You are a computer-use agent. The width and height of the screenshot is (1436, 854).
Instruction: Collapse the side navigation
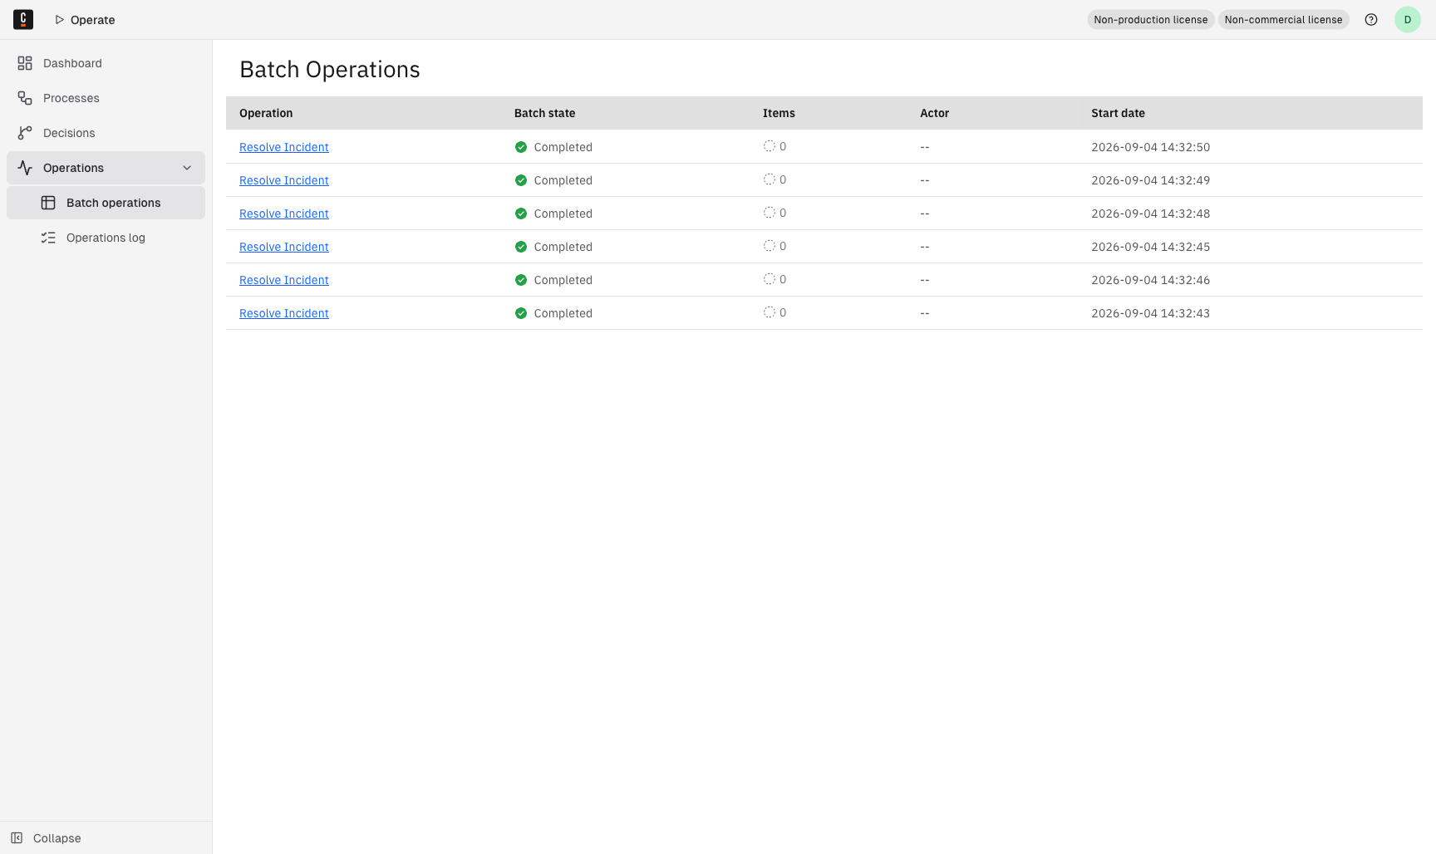106,838
